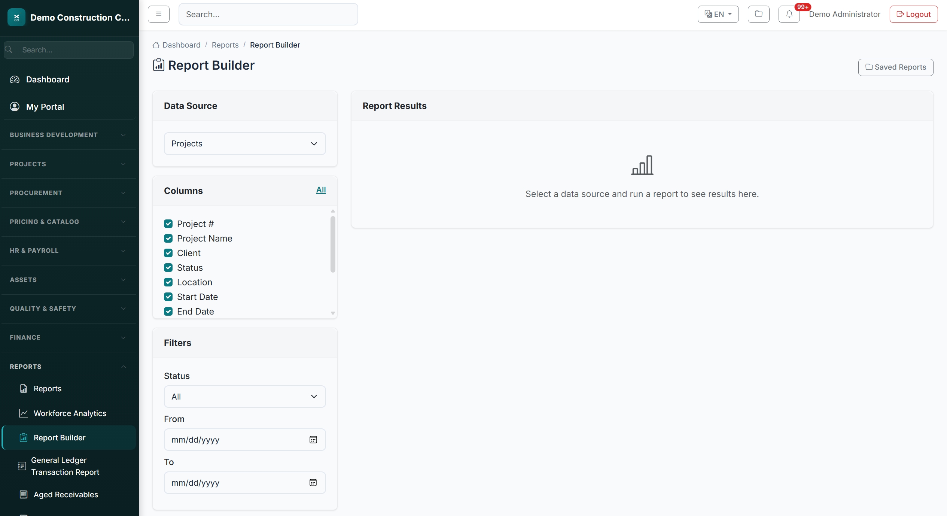The image size is (947, 516).
Task: Click the Demo Construction company logo
Action: (16, 17)
